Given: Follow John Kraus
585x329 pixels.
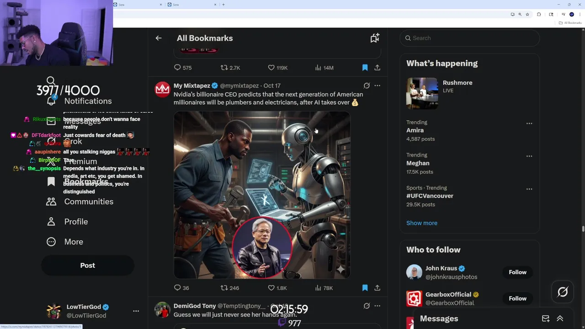Looking at the screenshot, I should coord(517,272).
